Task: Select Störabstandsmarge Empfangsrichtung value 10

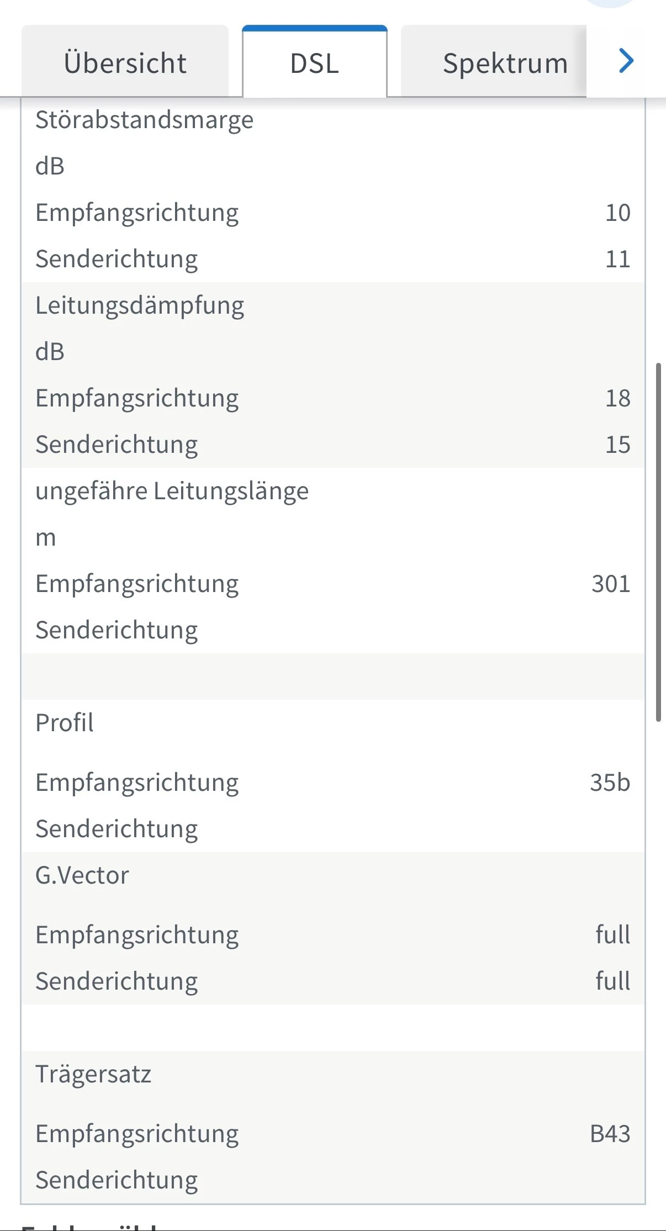Action: pyautogui.click(x=617, y=213)
